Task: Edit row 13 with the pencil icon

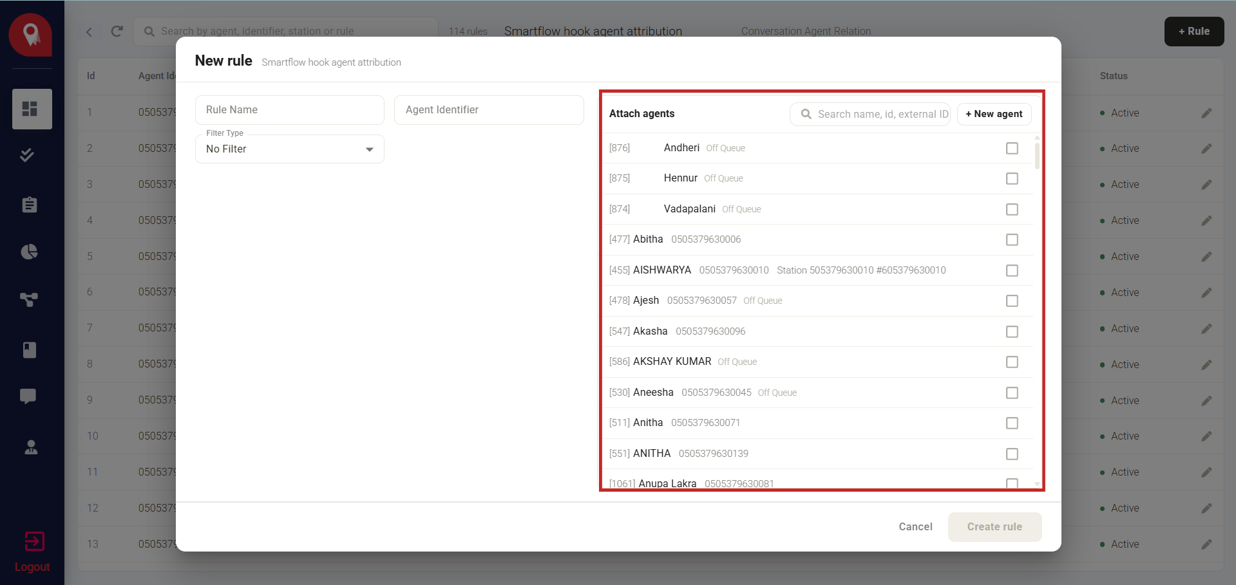Action: pos(1206,544)
